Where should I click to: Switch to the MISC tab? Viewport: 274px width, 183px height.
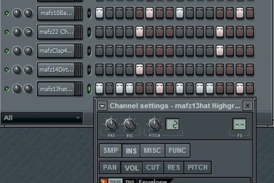pos(153,151)
